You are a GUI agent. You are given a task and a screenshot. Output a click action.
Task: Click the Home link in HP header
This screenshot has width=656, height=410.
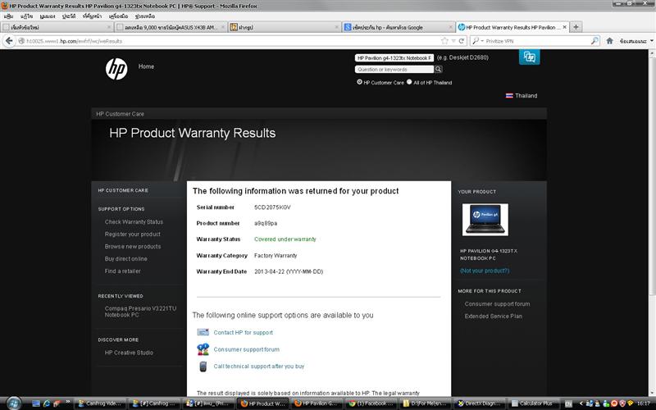click(146, 66)
